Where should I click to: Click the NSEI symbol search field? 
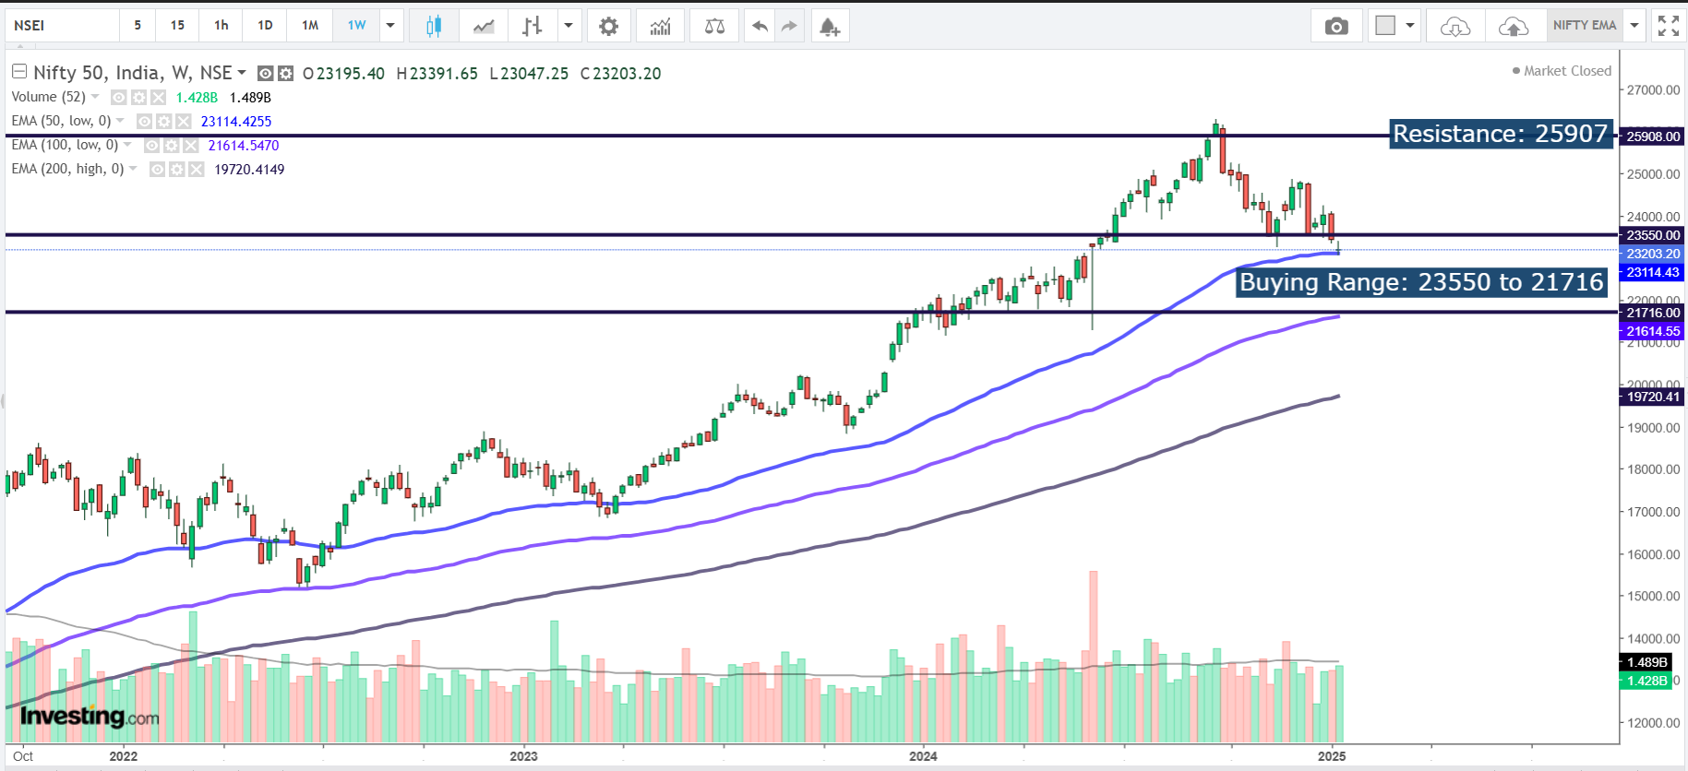[62, 26]
